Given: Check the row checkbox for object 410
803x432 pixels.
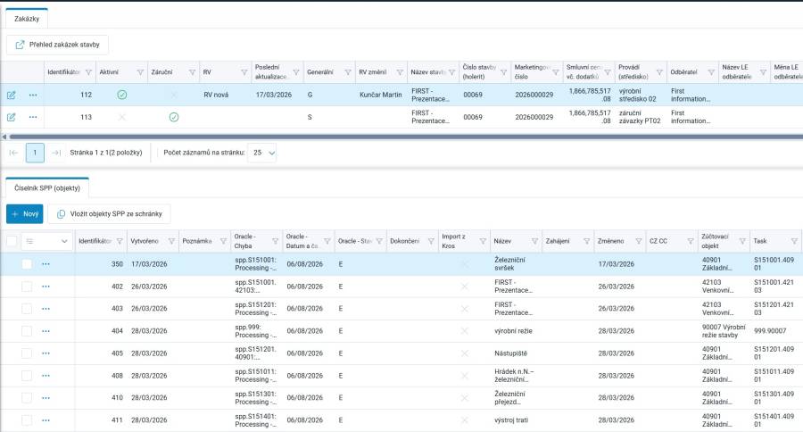Looking at the screenshot, I should coord(27,398).
